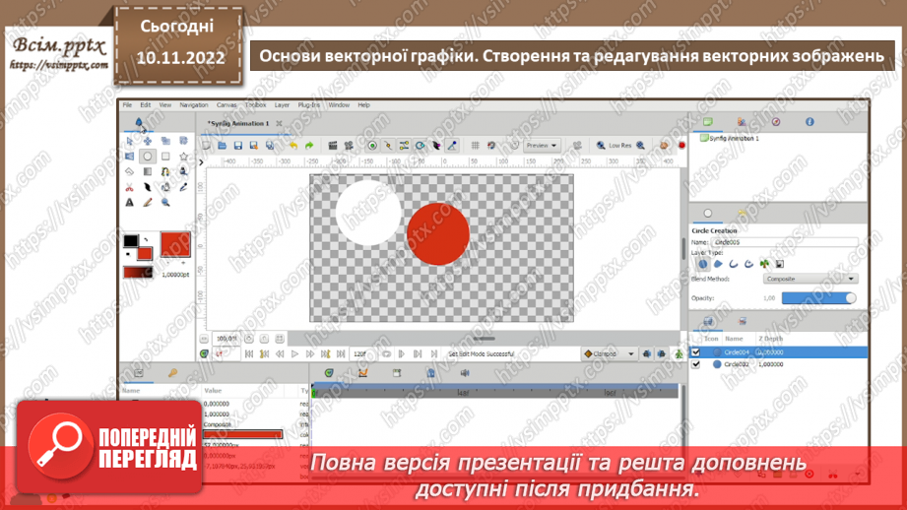Open the File menu
The height and width of the screenshot is (510, 907).
[127, 105]
